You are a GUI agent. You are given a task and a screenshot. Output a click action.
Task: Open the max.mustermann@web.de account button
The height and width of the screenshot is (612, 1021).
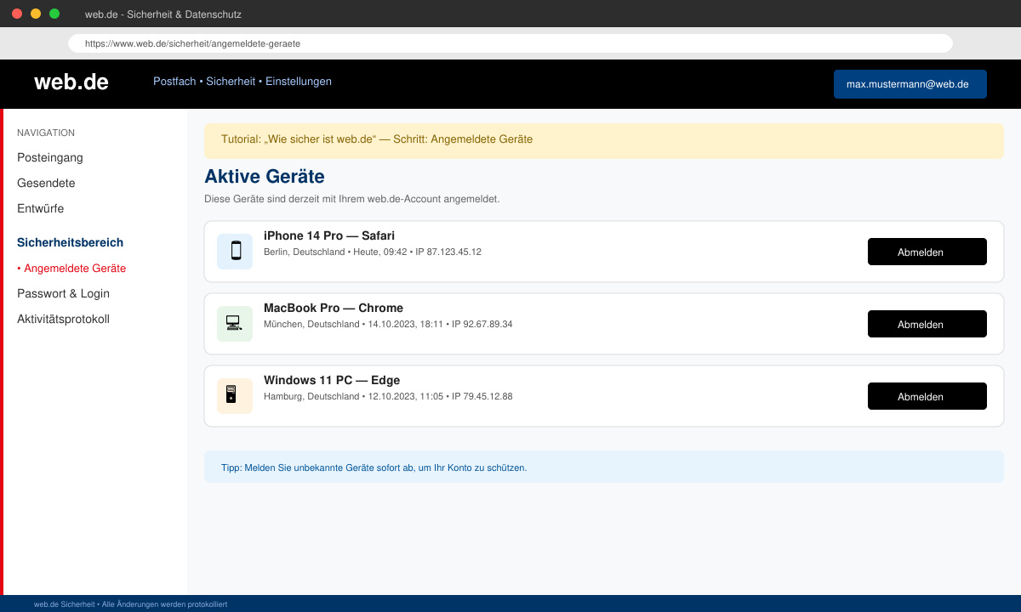point(910,84)
